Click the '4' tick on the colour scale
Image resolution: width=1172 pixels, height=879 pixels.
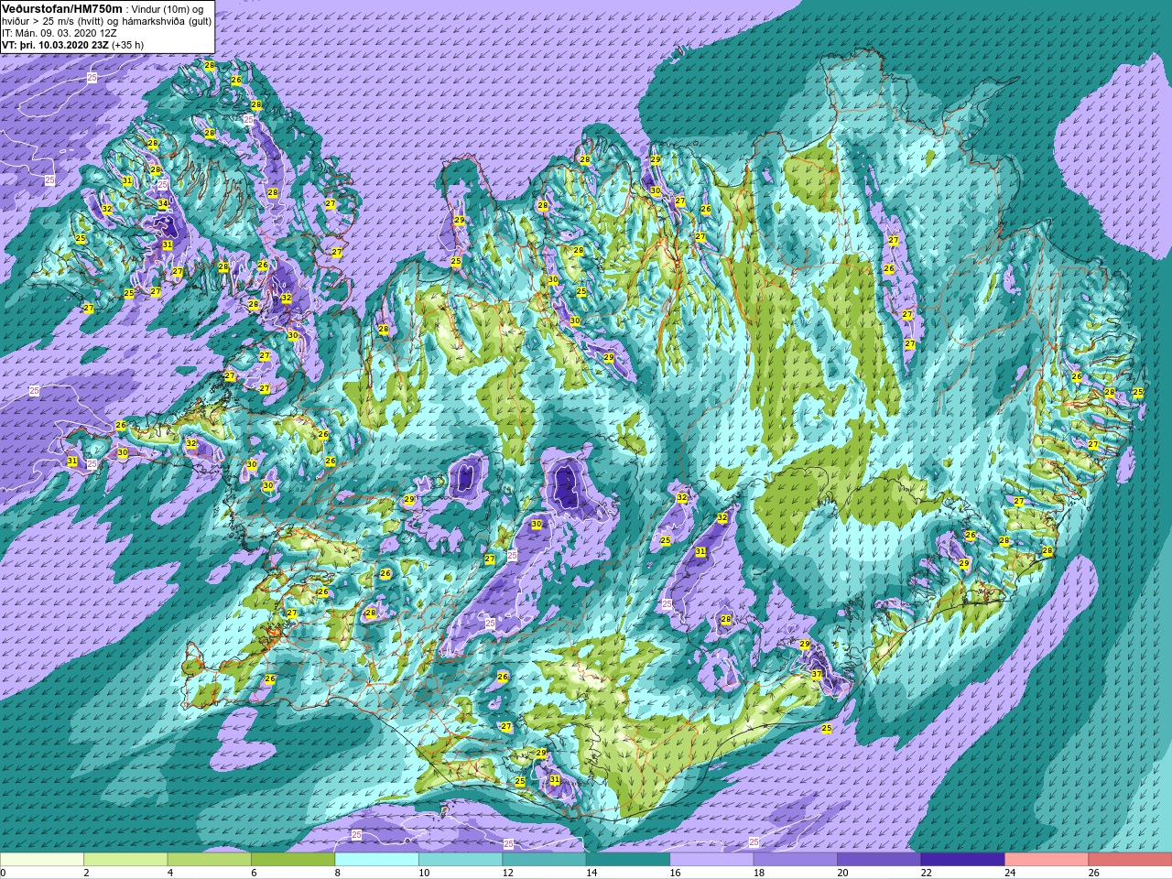pyautogui.click(x=170, y=873)
